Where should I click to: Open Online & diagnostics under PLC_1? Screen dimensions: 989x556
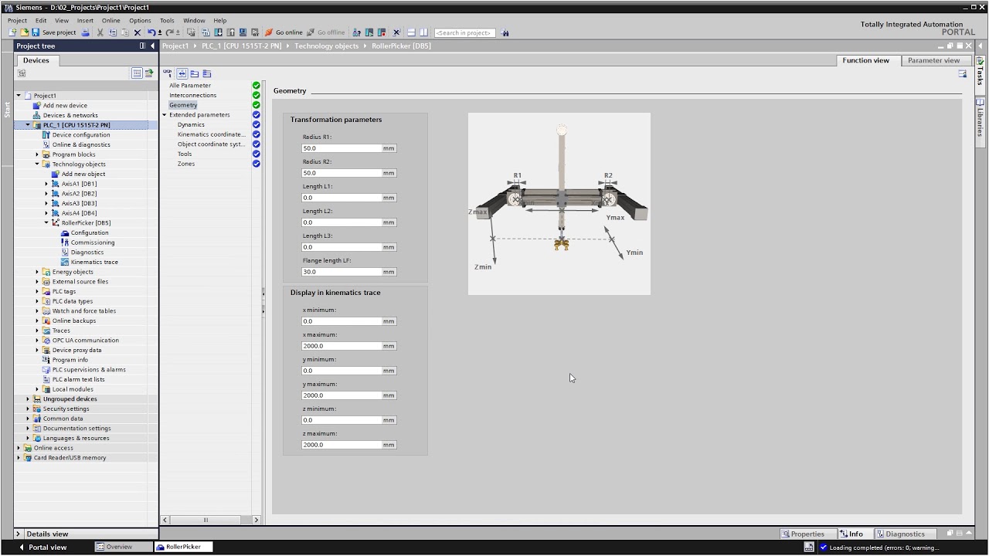pyautogui.click(x=81, y=144)
